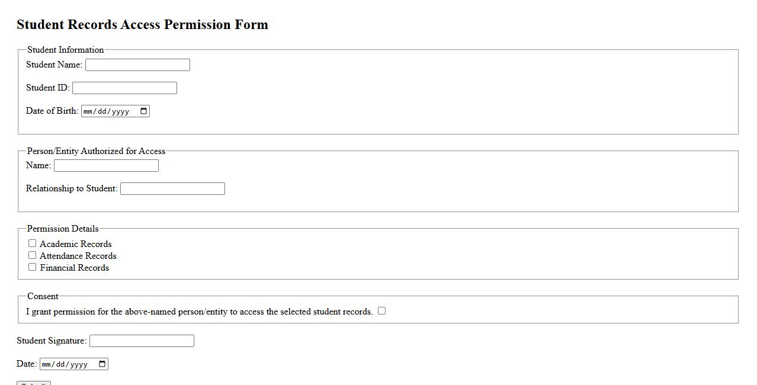Image resolution: width=757 pixels, height=385 pixels.
Task: Focus the Student Signature input box
Action: 142,341
